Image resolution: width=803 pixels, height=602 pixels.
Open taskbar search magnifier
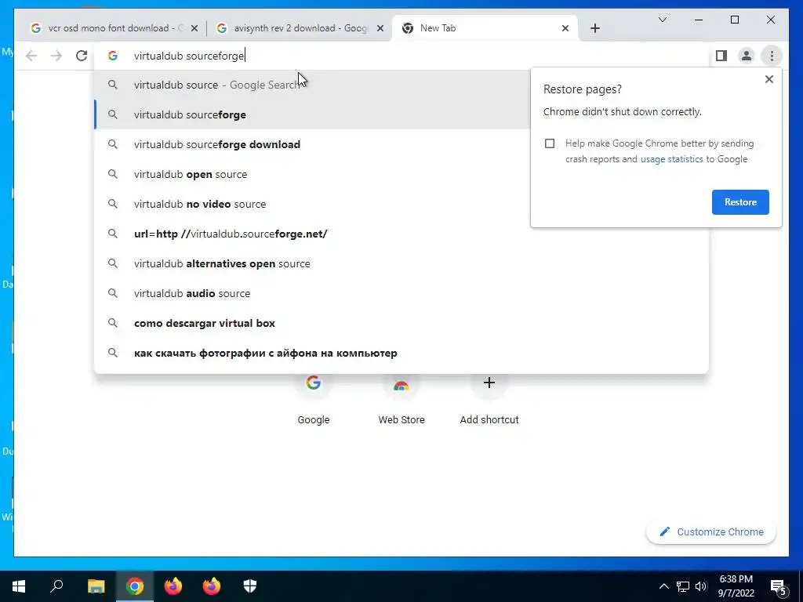[x=56, y=586]
